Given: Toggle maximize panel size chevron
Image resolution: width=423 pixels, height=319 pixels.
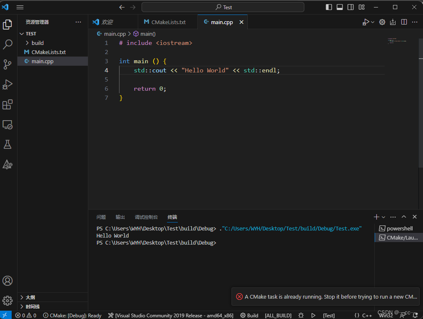Looking at the screenshot, I should (x=403, y=217).
